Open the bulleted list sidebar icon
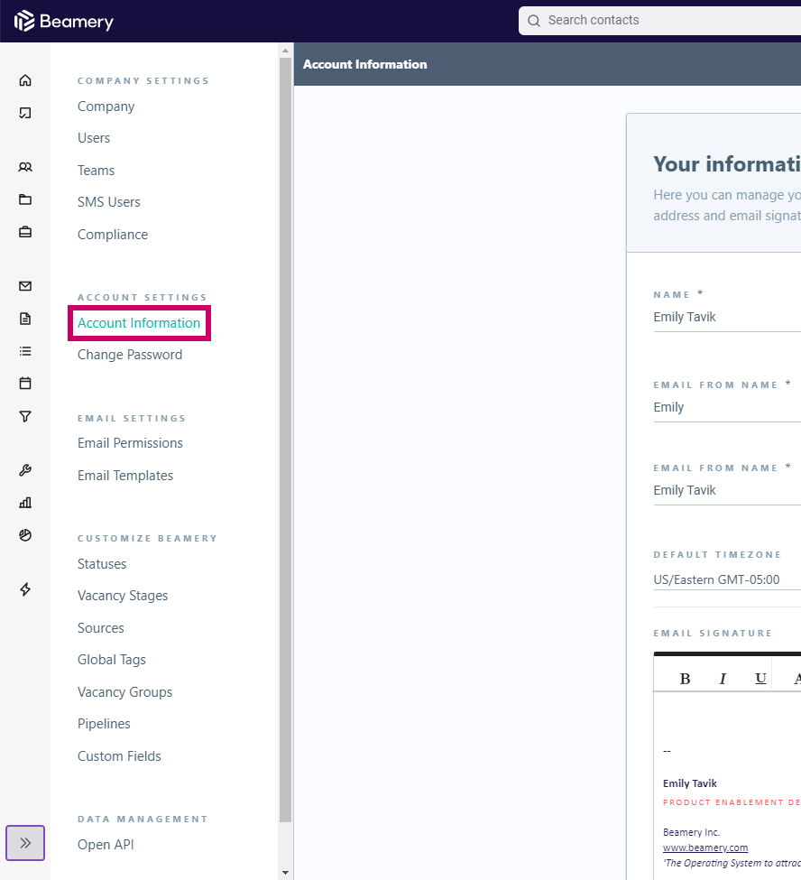Screen dimensions: 801x880 25,351
